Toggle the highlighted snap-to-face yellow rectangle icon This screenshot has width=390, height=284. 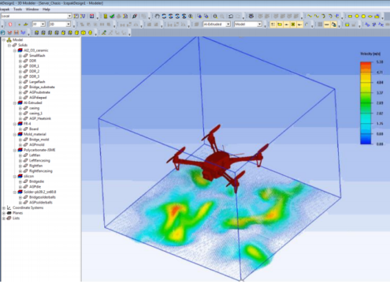(280, 24)
